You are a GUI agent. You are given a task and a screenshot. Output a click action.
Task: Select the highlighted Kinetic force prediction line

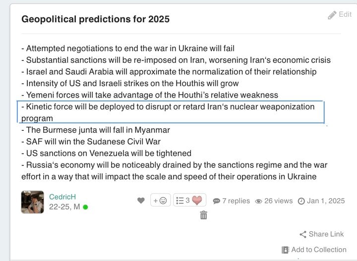point(171,112)
